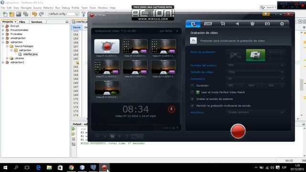This screenshot has height=172, width=306.
Task: Click the YouTube upload button under the recordings list
Action: point(137,136)
